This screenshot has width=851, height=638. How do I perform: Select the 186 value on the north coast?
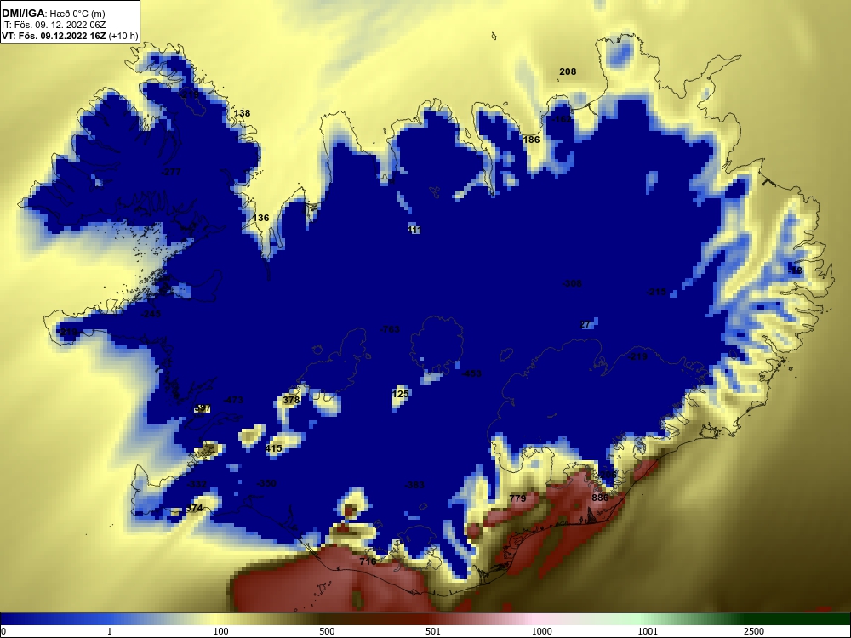click(x=531, y=140)
